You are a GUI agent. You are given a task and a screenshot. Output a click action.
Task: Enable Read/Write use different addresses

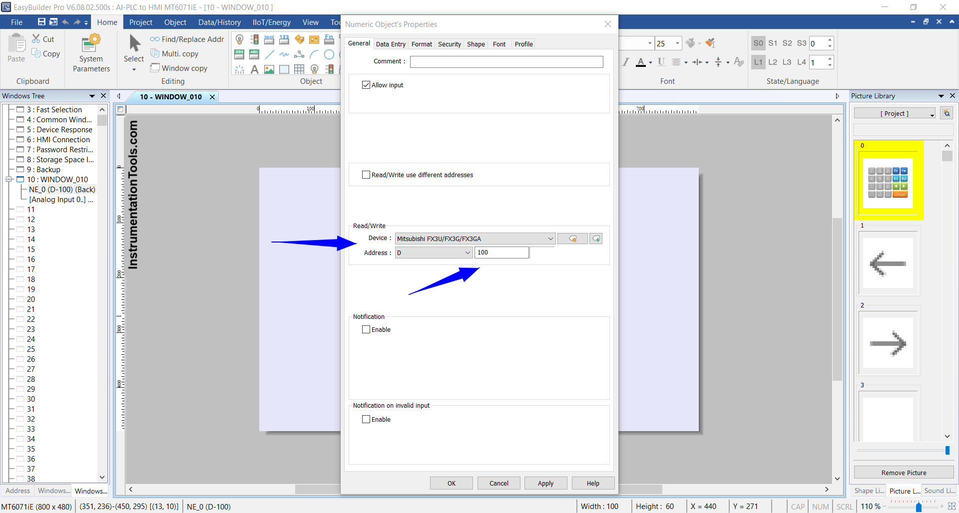(x=366, y=175)
